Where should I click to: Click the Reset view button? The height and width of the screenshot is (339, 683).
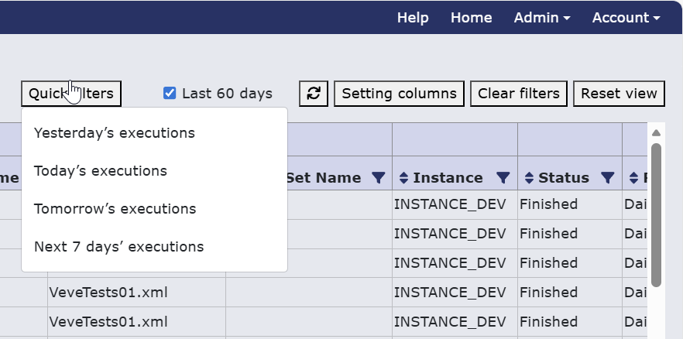(x=619, y=94)
